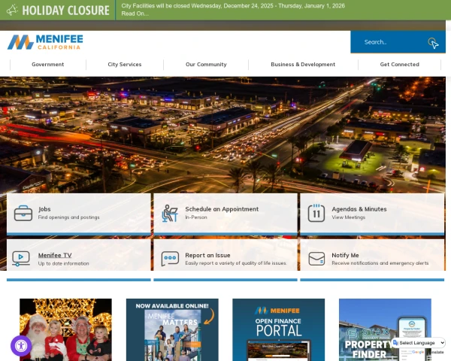
Task: Click the Report an Issue chat bubble icon
Action: (x=170, y=259)
